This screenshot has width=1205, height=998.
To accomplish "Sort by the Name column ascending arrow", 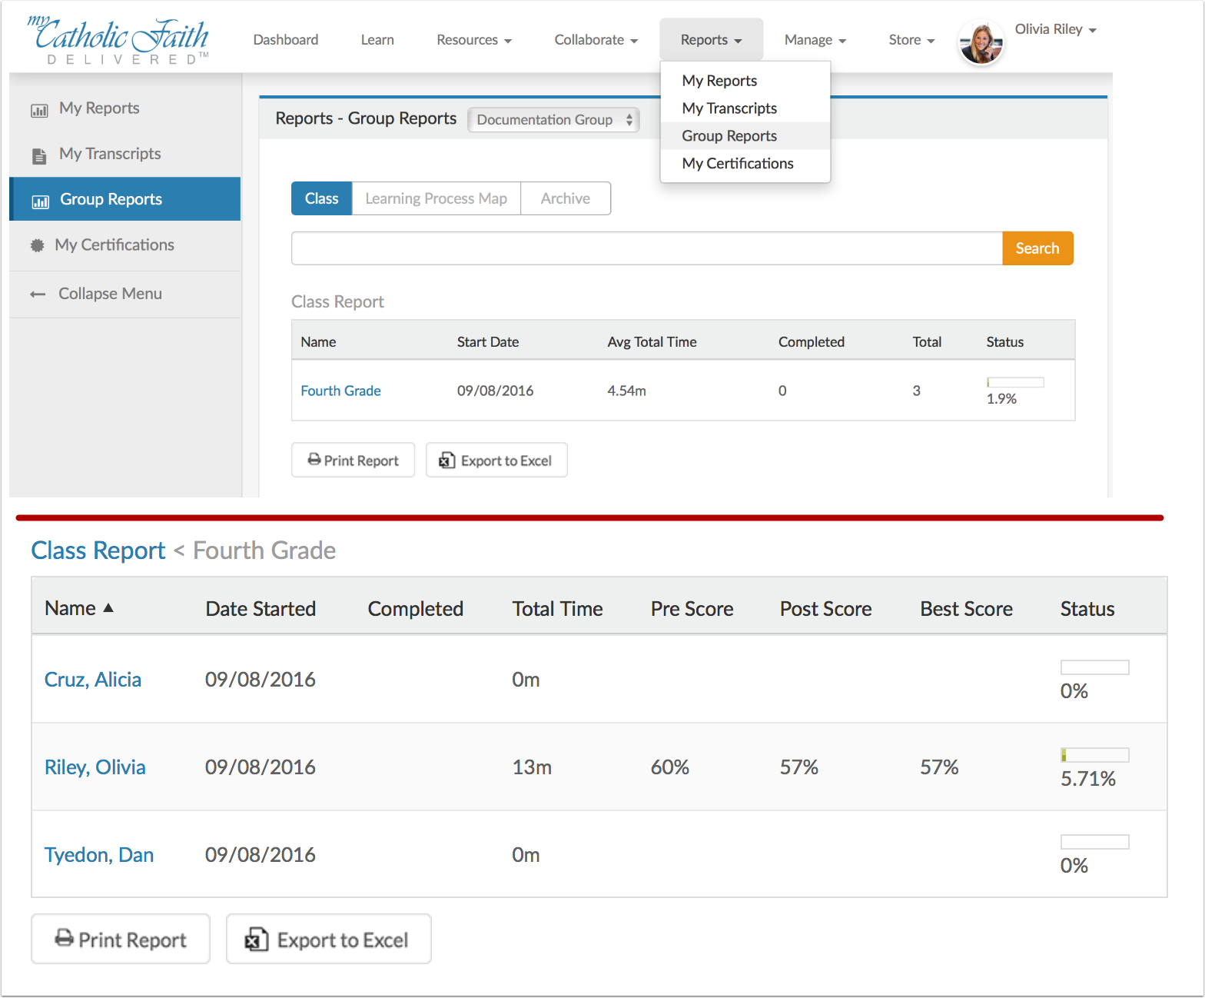I will (108, 608).
